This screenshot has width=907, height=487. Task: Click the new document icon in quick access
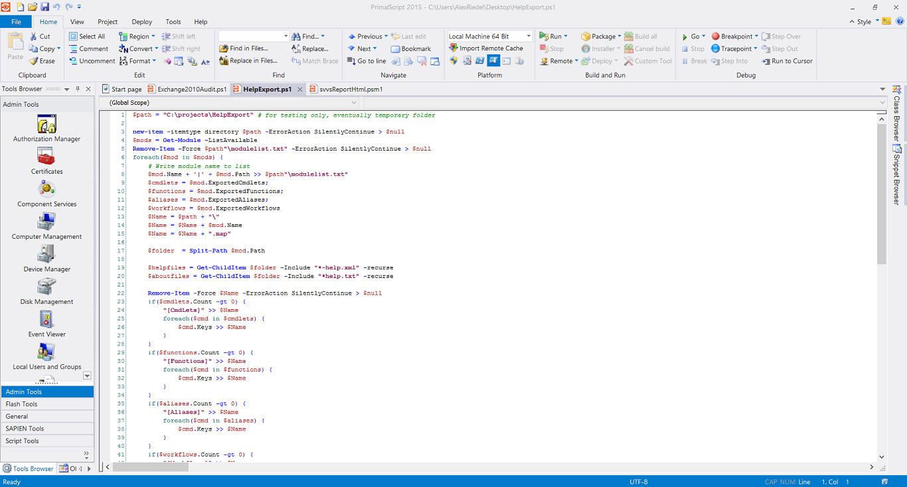click(x=20, y=7)
